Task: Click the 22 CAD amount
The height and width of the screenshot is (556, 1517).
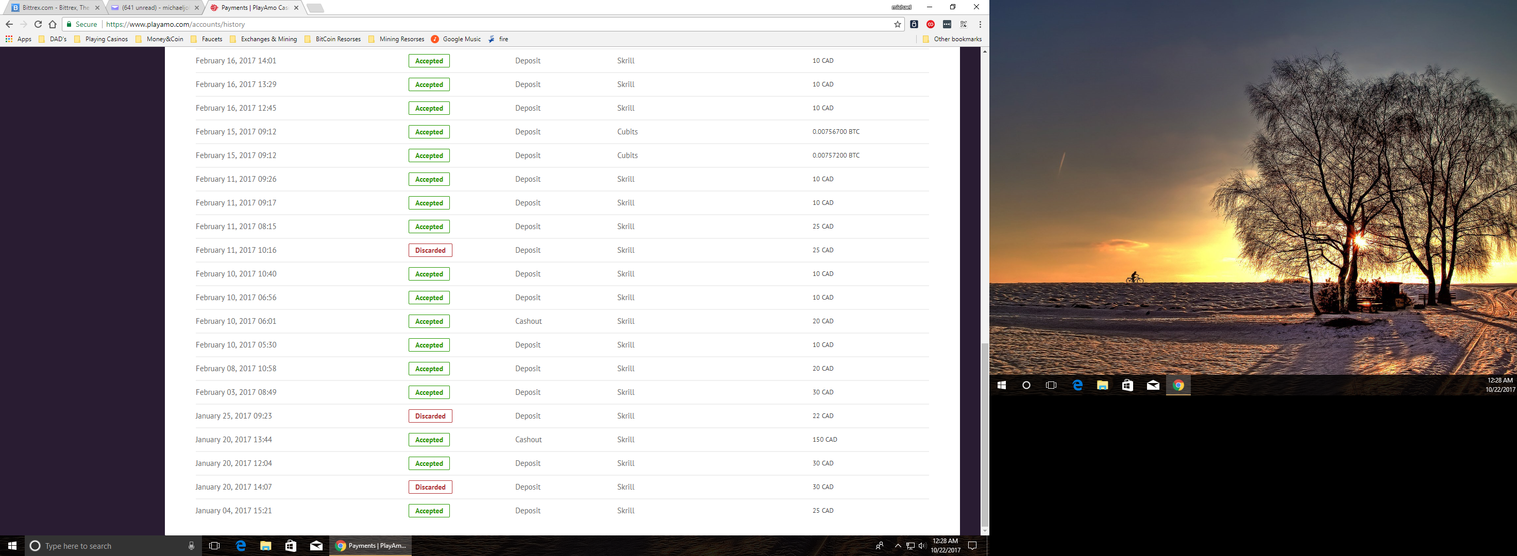Action: coord(823,416)
